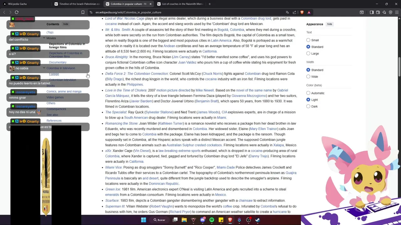Hide the Appearance panel
This screenshot has height=225, width=401.
tap(330, 24)
